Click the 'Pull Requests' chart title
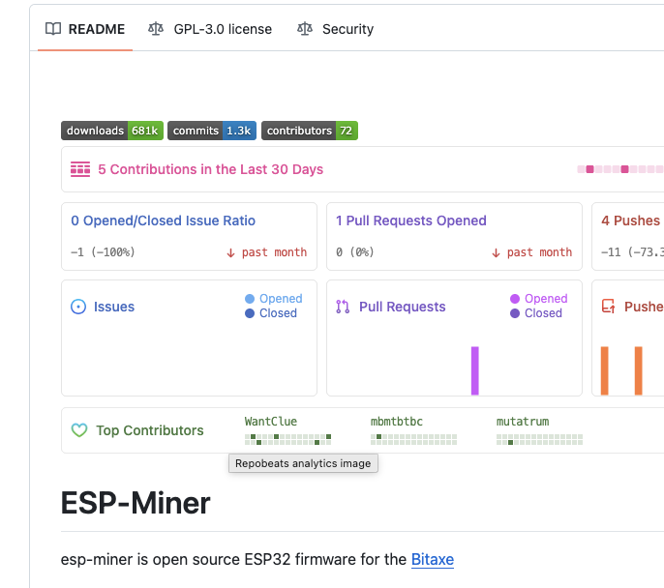Image resolution: width=664 pixels, height=588 pixels. pos(403,307)
